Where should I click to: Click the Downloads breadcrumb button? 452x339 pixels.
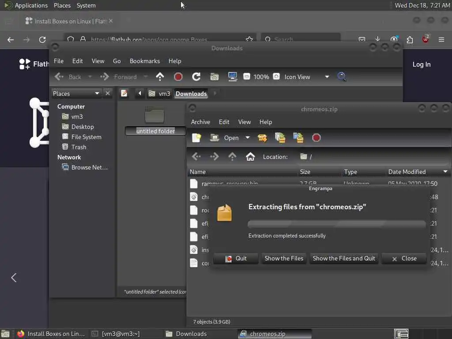[191, 94]
